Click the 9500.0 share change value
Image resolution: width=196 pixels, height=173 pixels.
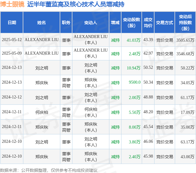135,82
